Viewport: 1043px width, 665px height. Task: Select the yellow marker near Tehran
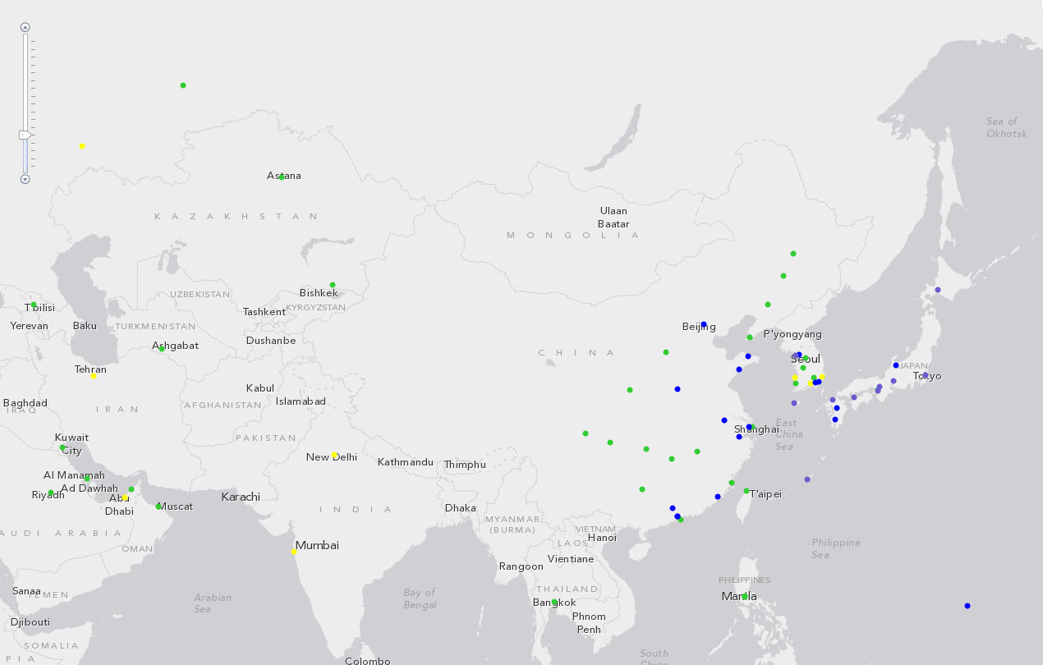[94, 376]
